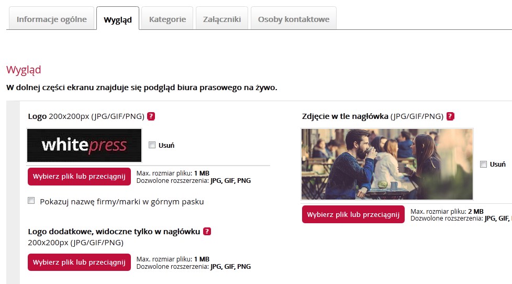512x284 pixels.
Task: Go to Załączniki tab
Action: click(x=222, y=19)
